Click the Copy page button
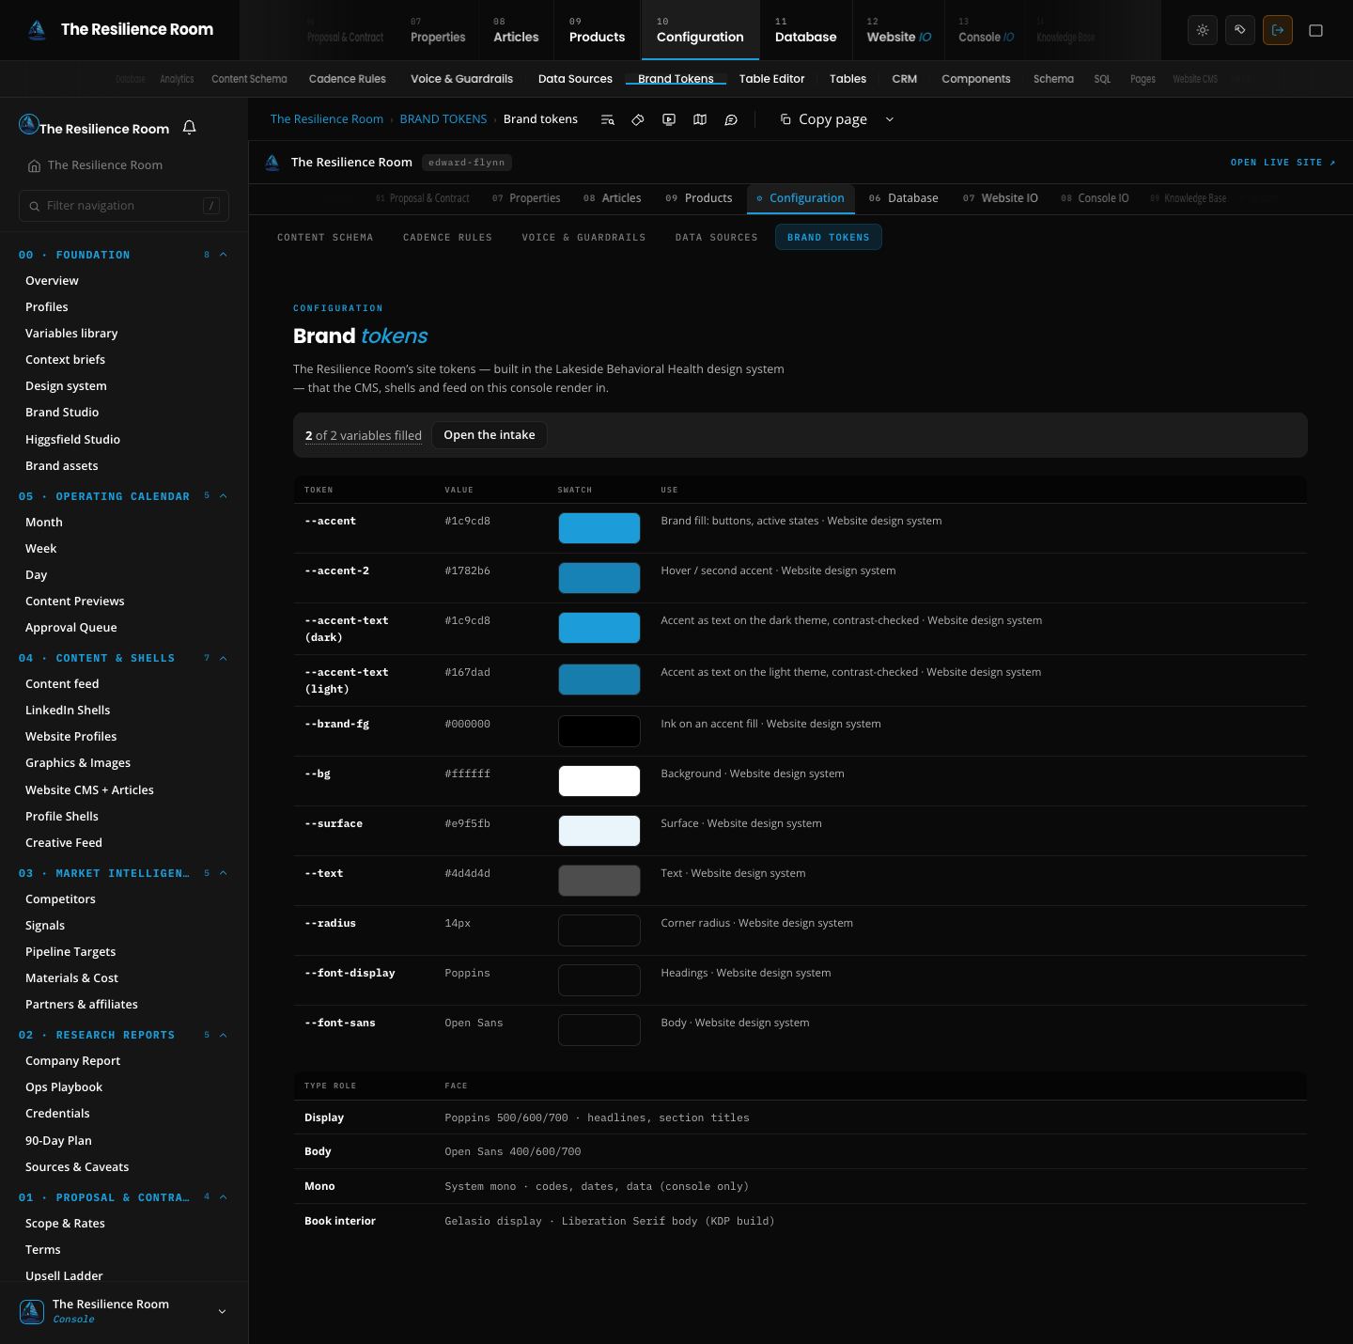Image resolution: width=1353 pixels, height=1344 pixels. pyautogui.click(x=824, y=119)
